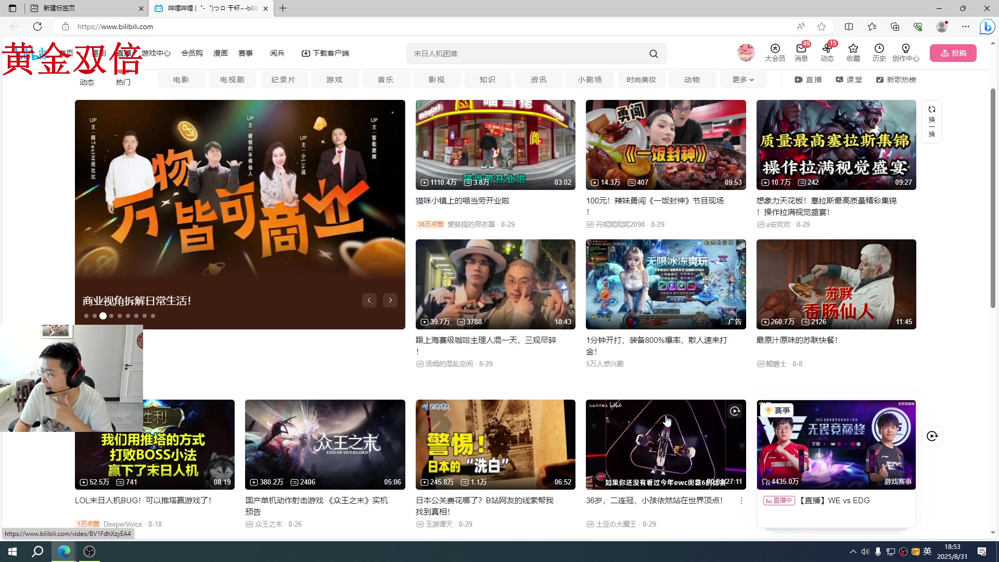This screenshot has height=562, width=999.
Task: Open uploader 丹妮妮妮妮2098 link
Action: coord(620,224)
